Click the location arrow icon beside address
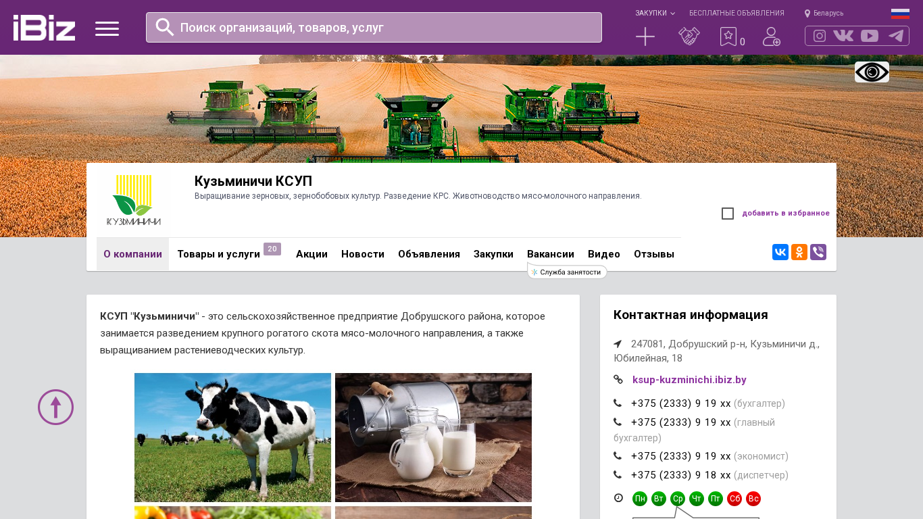This screenshot has height=519, width=923. (618, 344)
